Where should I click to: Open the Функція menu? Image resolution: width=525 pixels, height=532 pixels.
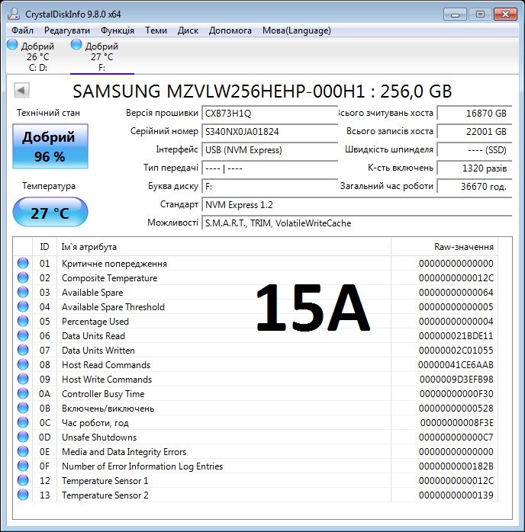point(118,30)
